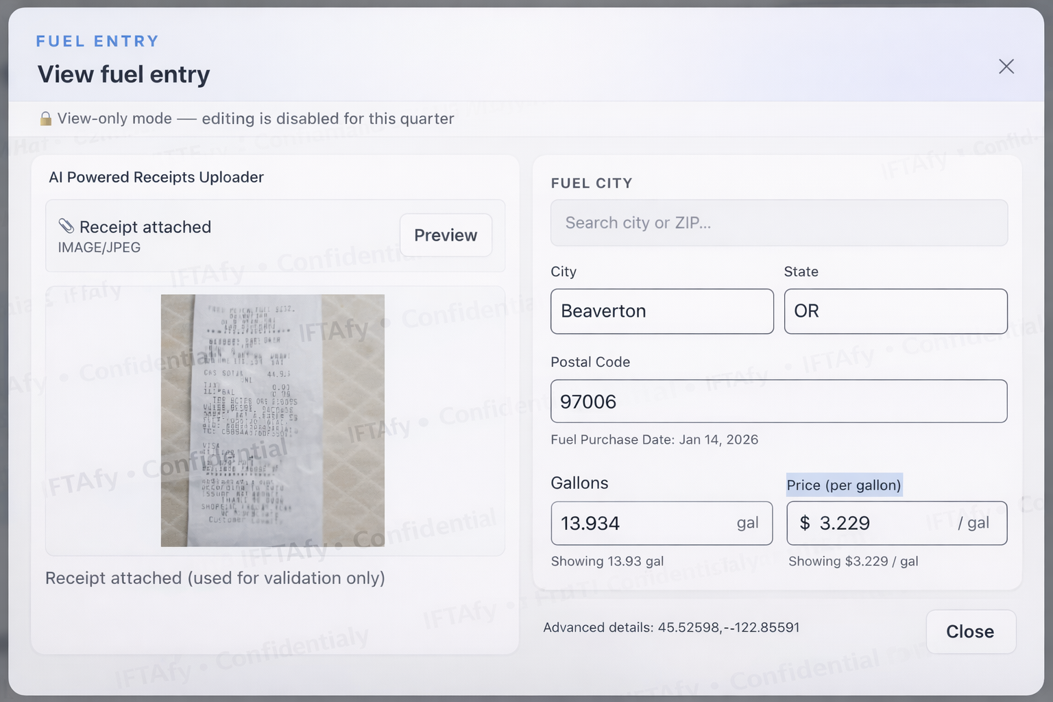1053x702 pixels.
Task: Click the FUEL ENTRY heading
Action: 97,41
